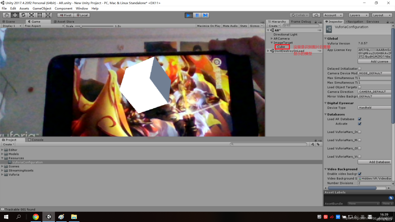Toggle Pivot handle position button
The height and width of the screenshot is (222, 395).
click(x=65, y=15)
